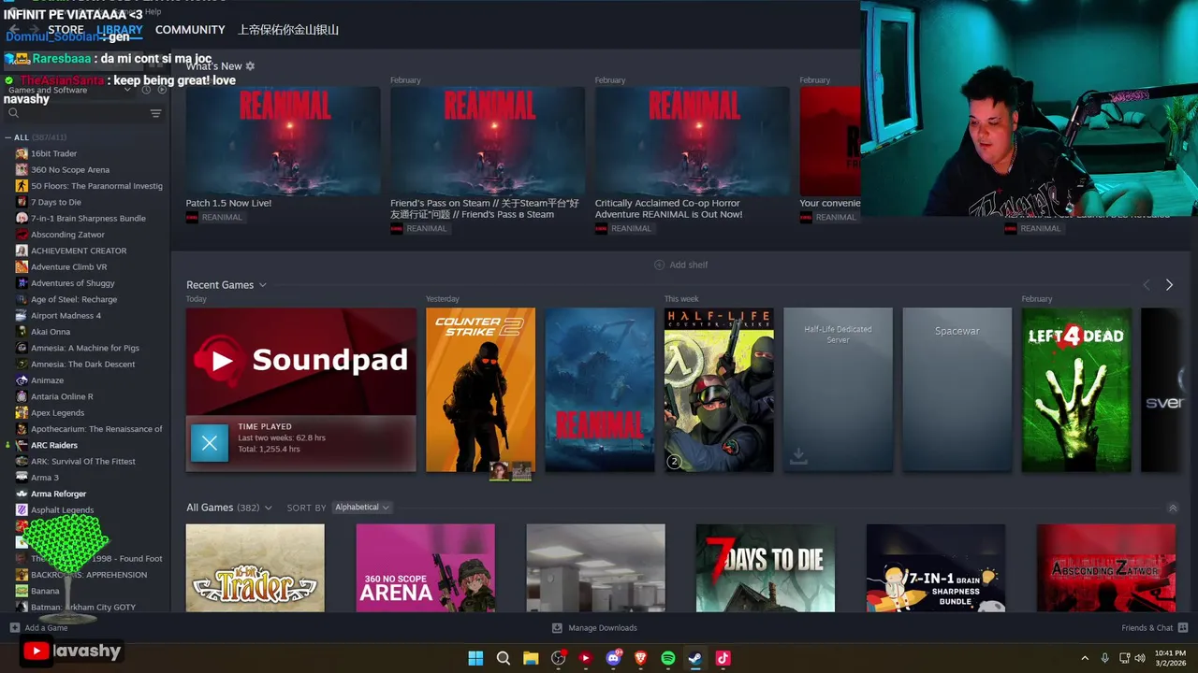Collapse the All Games shelf chevron
This screenshot has height=673, width=1198.
(1173, 508)
